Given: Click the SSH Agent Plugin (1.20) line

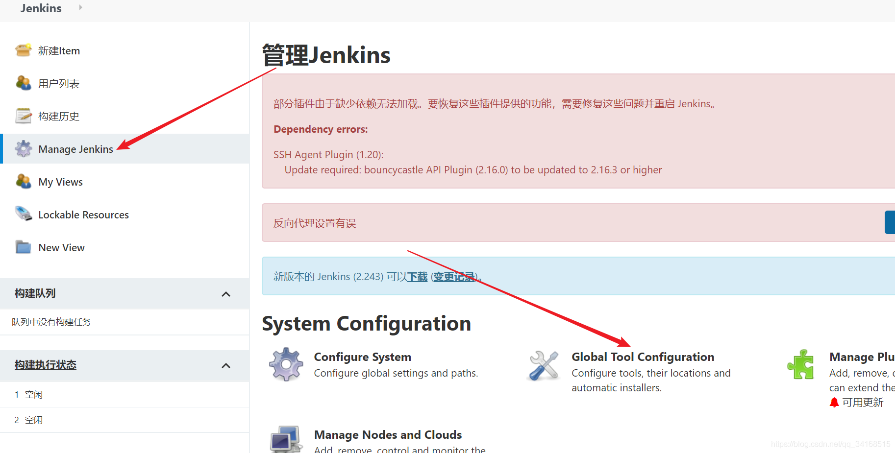Looking at the screenshot, I should [328, 155].
